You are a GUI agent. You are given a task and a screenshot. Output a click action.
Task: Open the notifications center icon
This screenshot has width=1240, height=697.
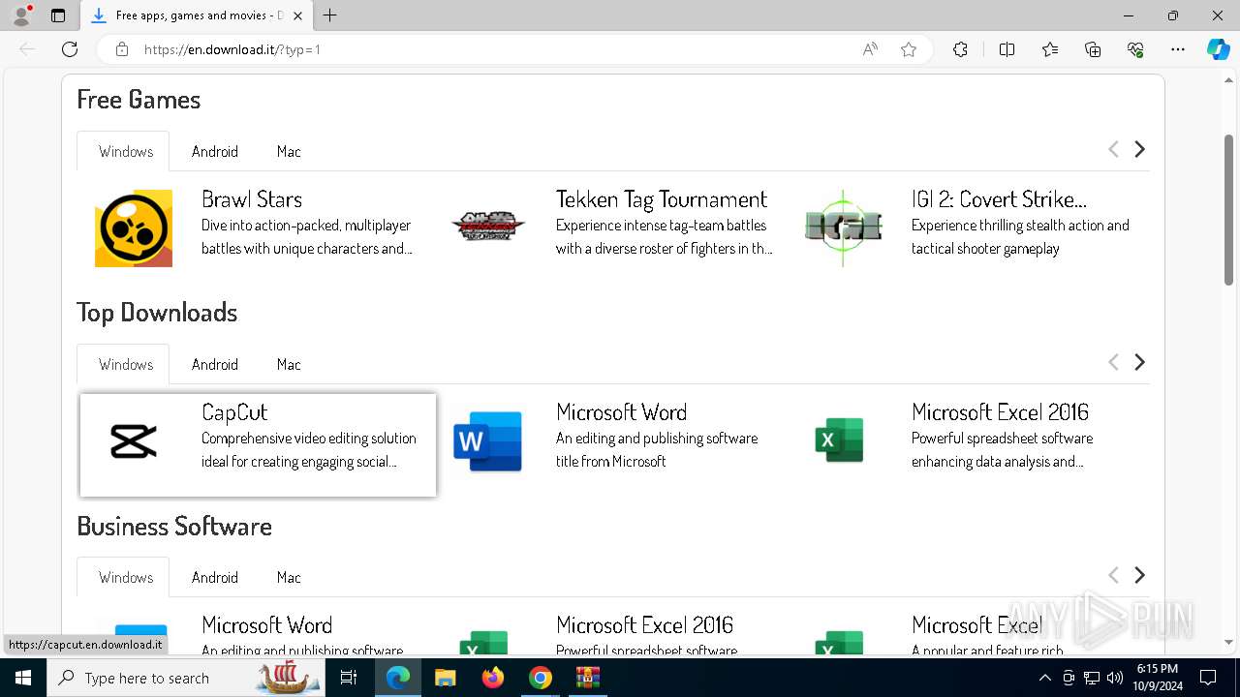(1208, 678)
